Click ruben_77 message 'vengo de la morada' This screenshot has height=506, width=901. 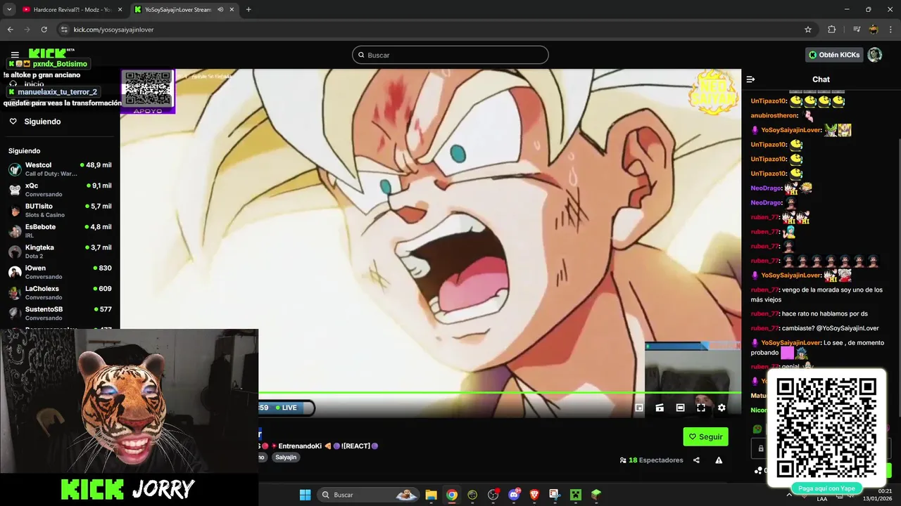pos(817,294)
